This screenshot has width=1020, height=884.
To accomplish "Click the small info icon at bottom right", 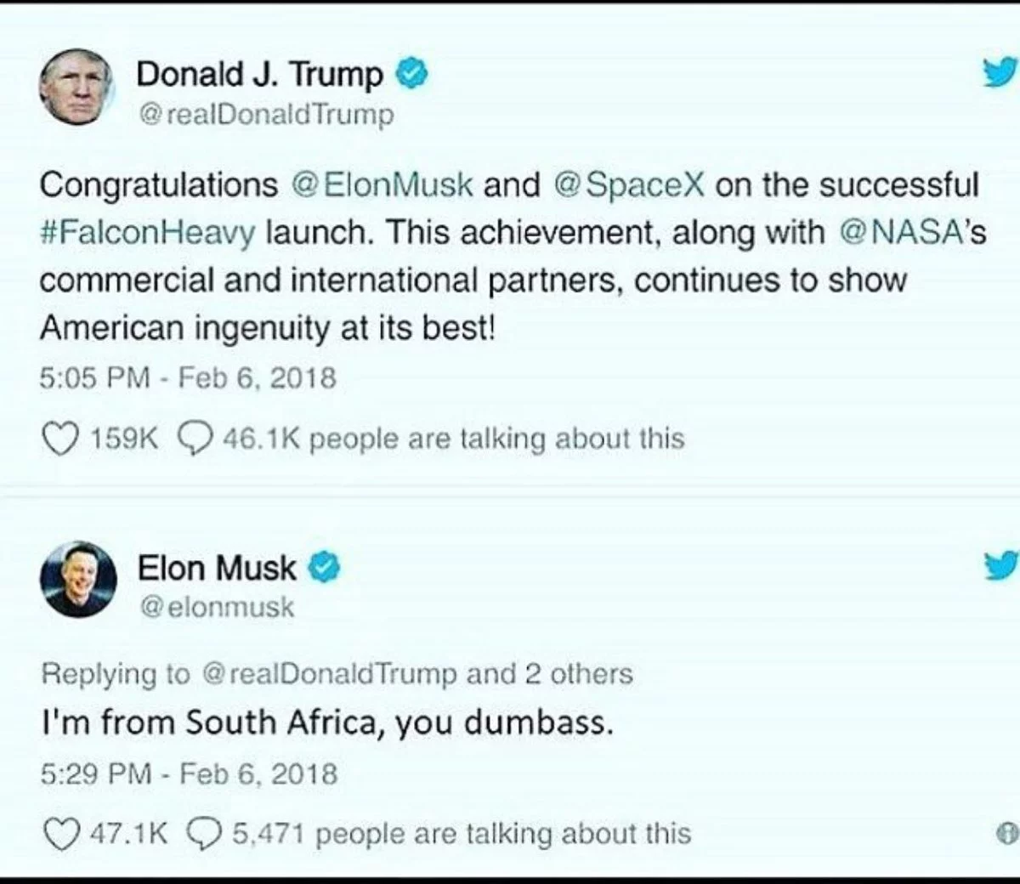I will [1008, 834].
